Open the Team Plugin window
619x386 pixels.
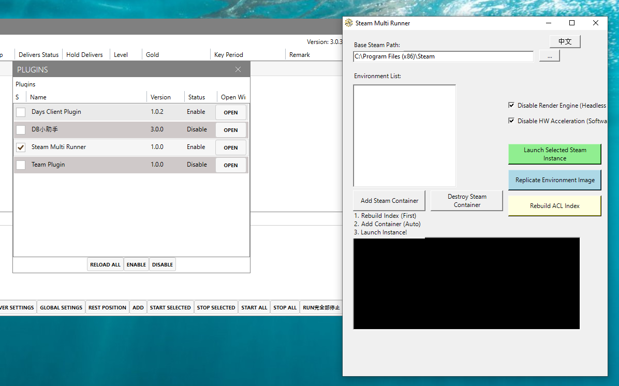(230, 165)
